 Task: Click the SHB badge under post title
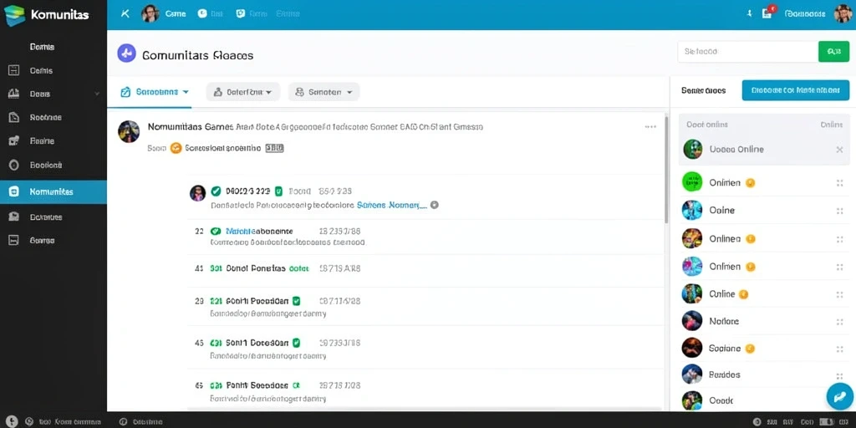274,148
